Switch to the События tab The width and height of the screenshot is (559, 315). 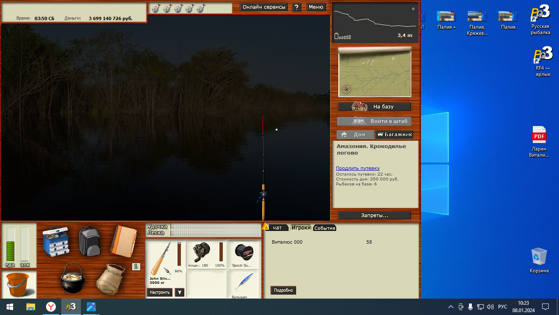pyautogui.click(x=325, y=228)
